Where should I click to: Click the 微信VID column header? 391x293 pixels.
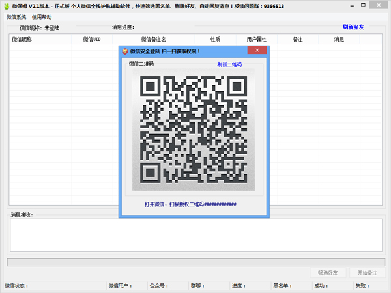coord(92,40)
